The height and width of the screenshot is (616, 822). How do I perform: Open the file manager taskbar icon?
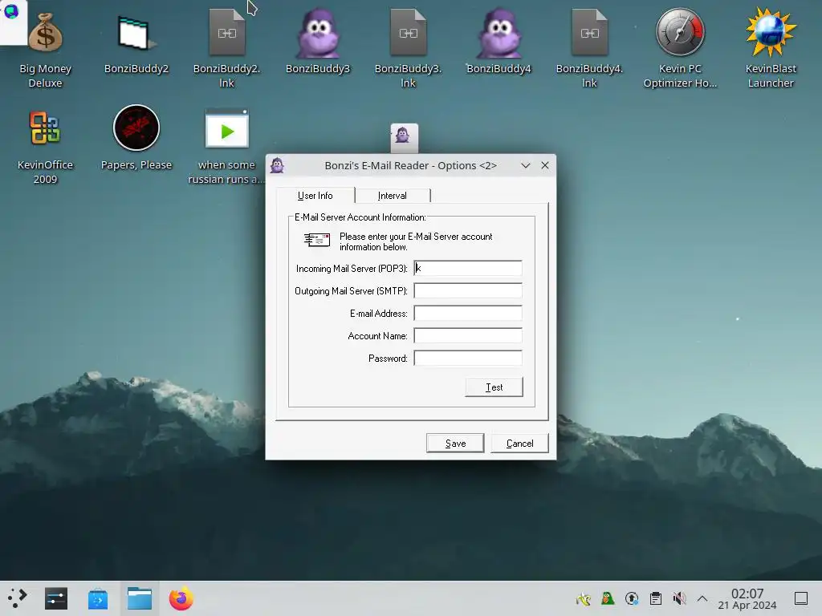pos(140,598)
